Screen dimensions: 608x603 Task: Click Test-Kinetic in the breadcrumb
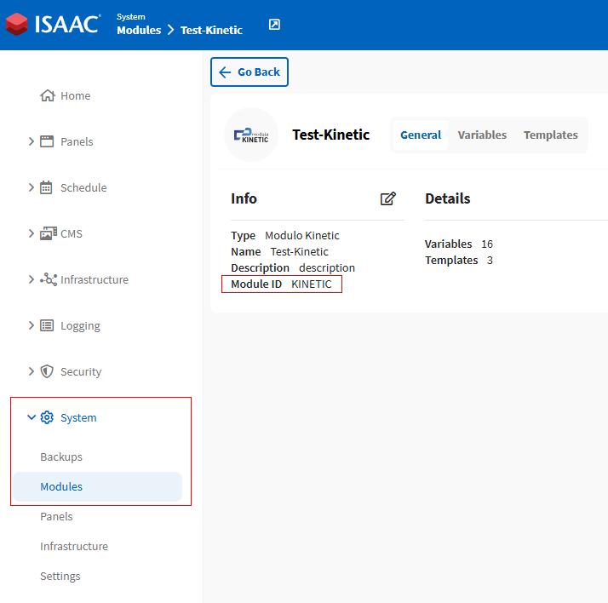211,31
